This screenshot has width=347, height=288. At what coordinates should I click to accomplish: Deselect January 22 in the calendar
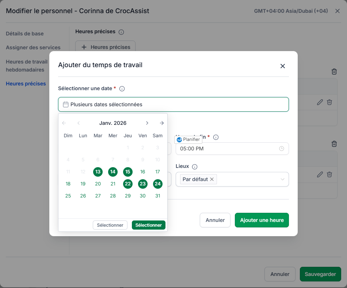point(128,184)
